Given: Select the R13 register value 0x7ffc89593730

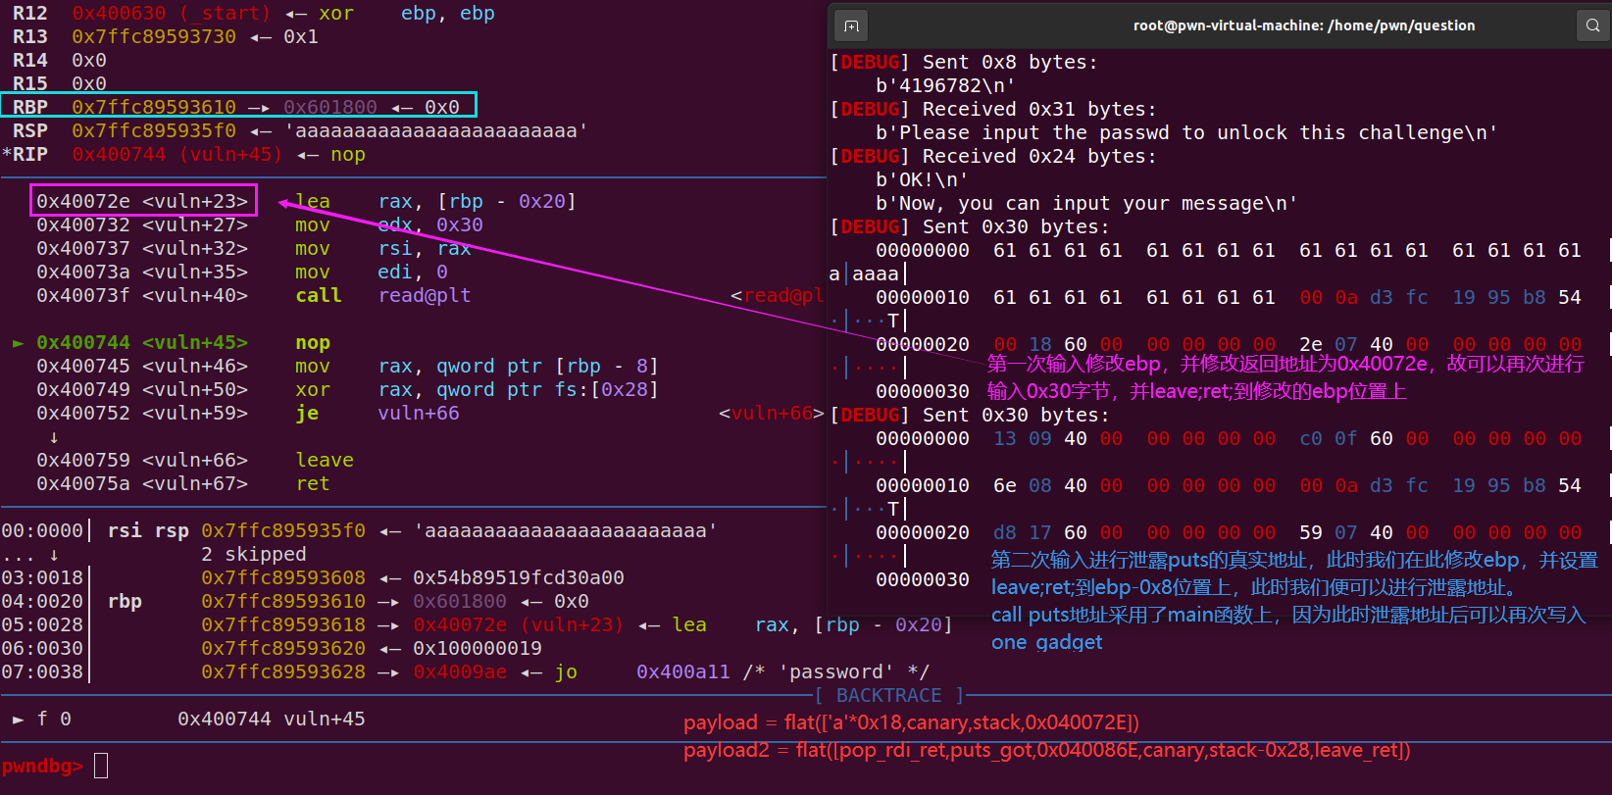Looking at the screenshot, I should 154,37.
